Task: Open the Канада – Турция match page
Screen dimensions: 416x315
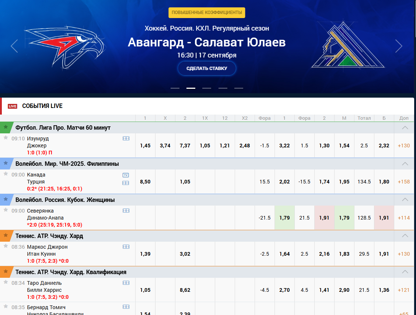Action: (36, 178)
